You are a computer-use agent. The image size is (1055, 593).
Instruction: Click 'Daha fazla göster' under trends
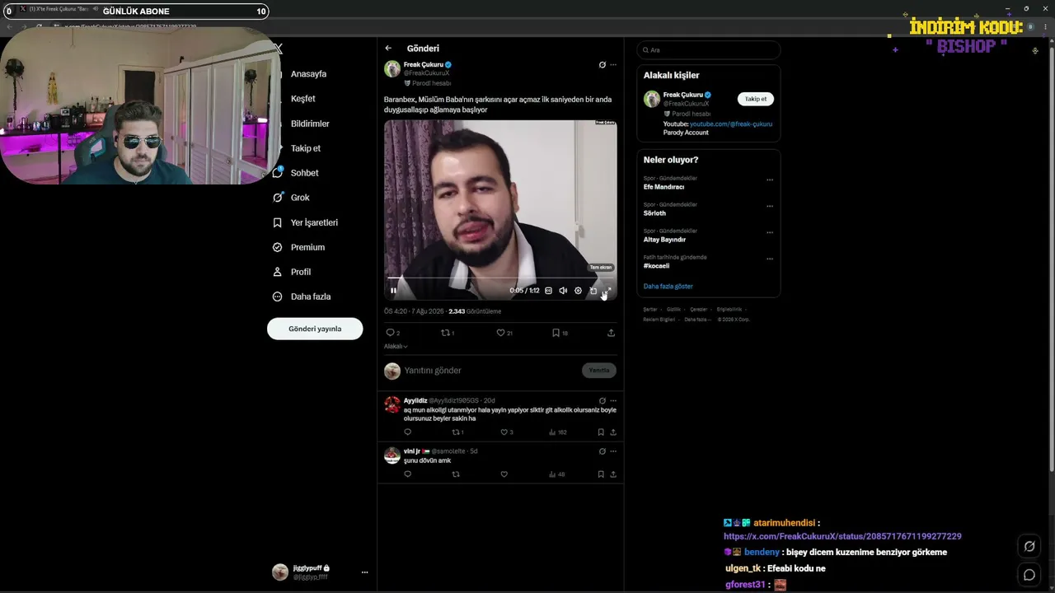[668, 286]
